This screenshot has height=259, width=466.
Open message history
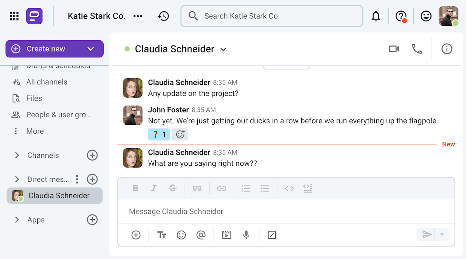point(163,16)
